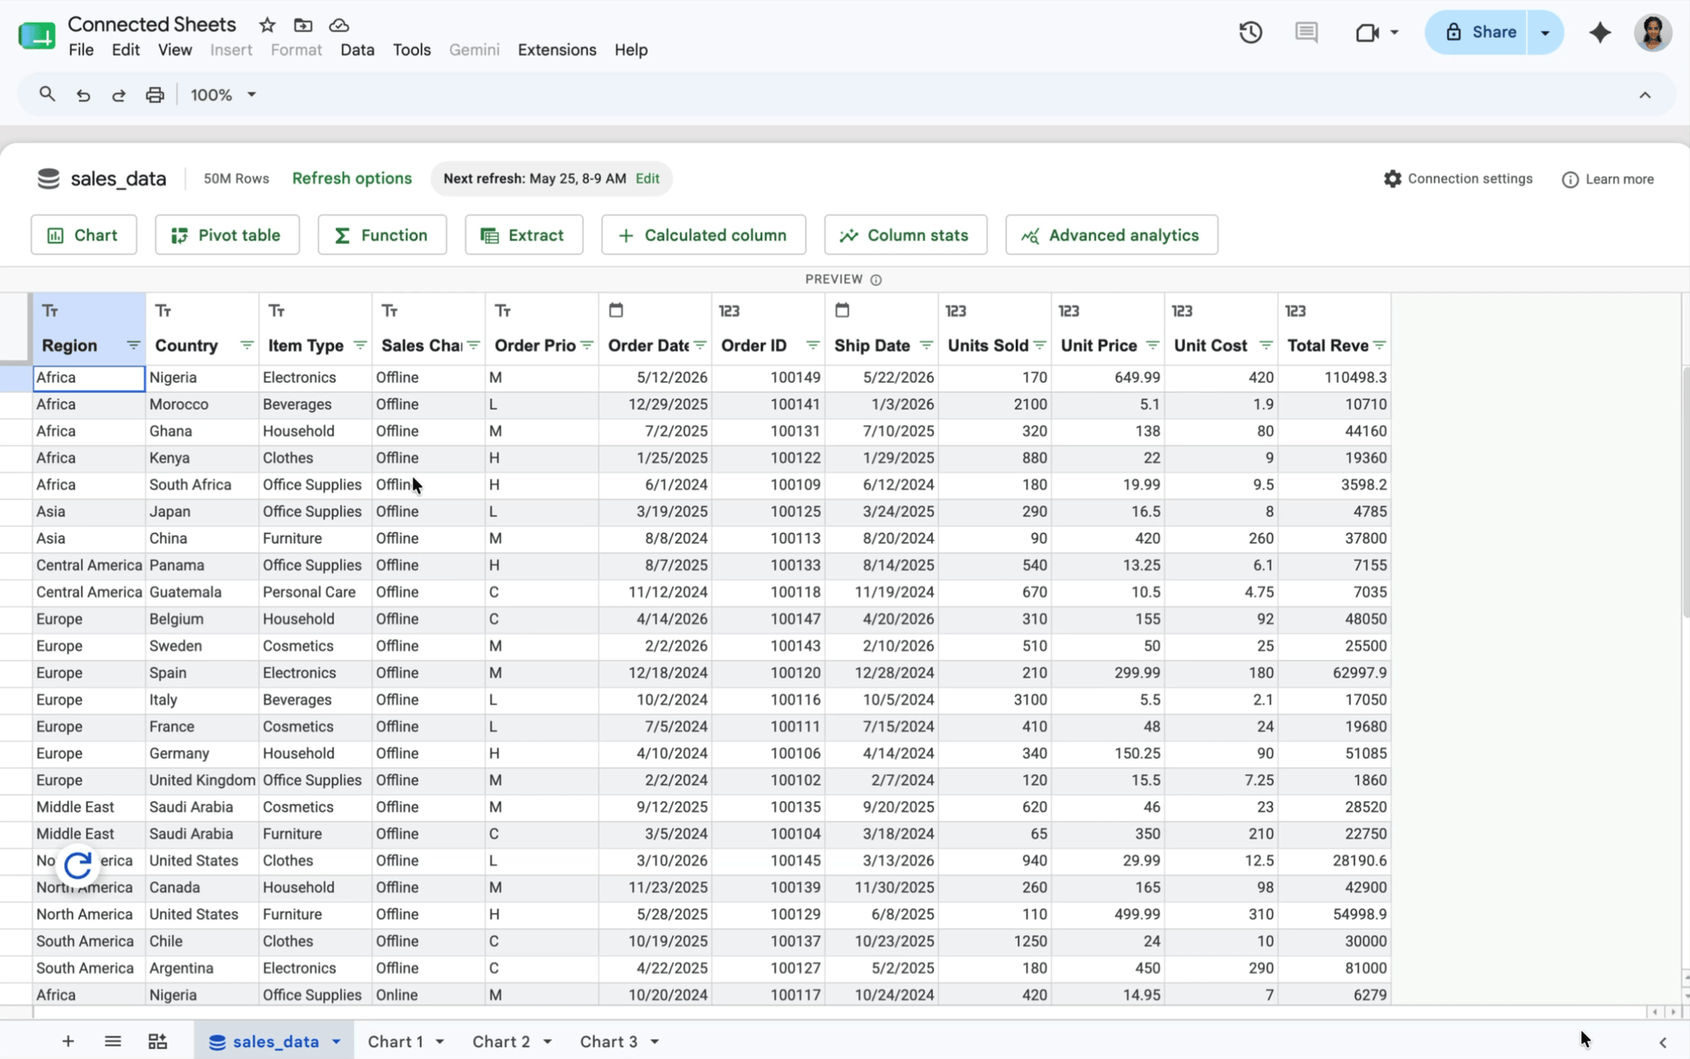The width and height of the screenshot is (1690, 1059).
Task: Open the Unit Cost column filter
Action: [1265, 345]
